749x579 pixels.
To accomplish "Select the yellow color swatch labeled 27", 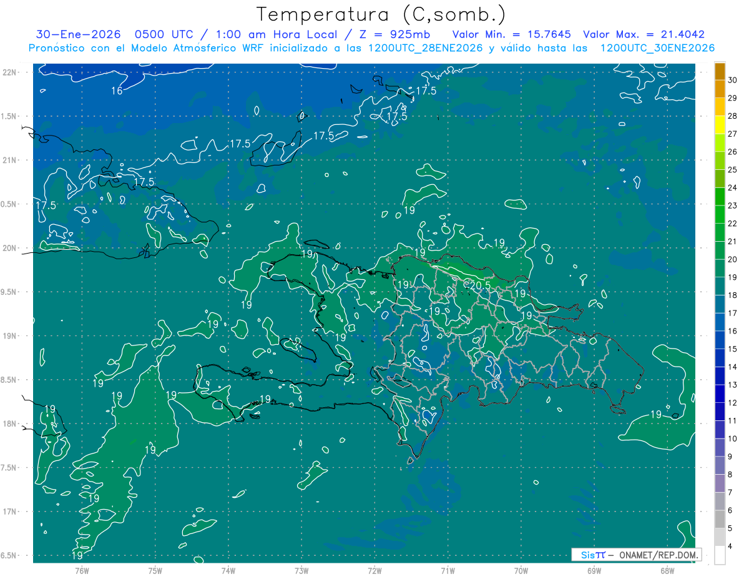I will [720, 126].
